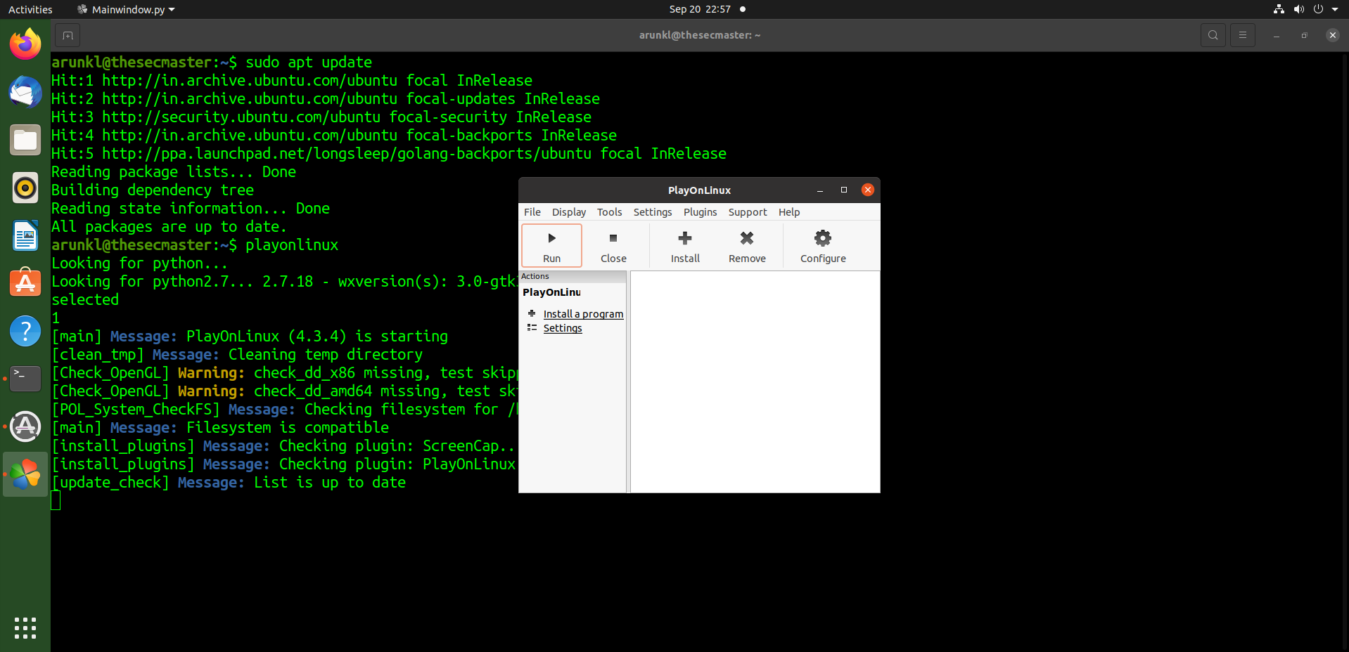This screenshot has width=1349, height=652.
Task: Click the power icon in the top bar
Action: (x=1318, y=9)
